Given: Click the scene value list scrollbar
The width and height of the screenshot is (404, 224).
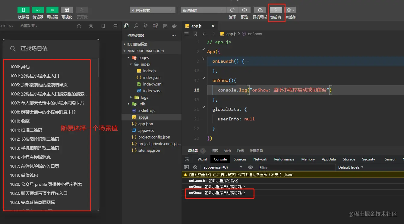Looking at the screenshot, I should pyautogui.click(x=98, y=67).
